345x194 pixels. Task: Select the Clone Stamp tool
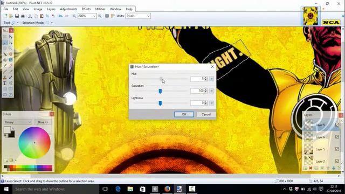[x=5, y=77]
